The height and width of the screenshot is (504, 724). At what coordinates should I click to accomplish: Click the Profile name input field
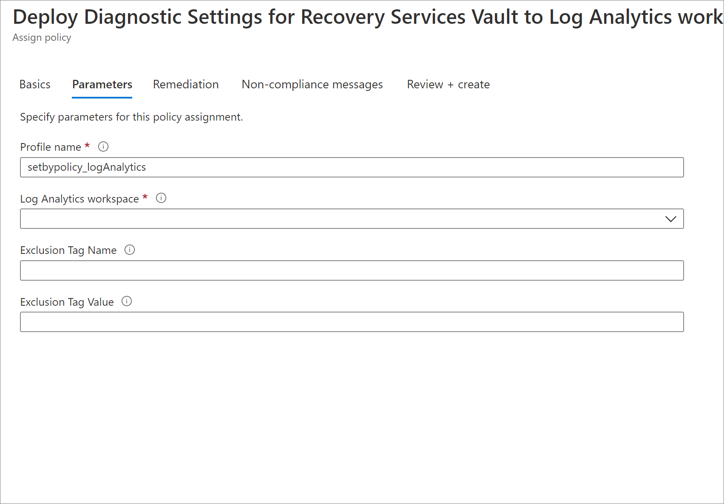tap(352, 167)
